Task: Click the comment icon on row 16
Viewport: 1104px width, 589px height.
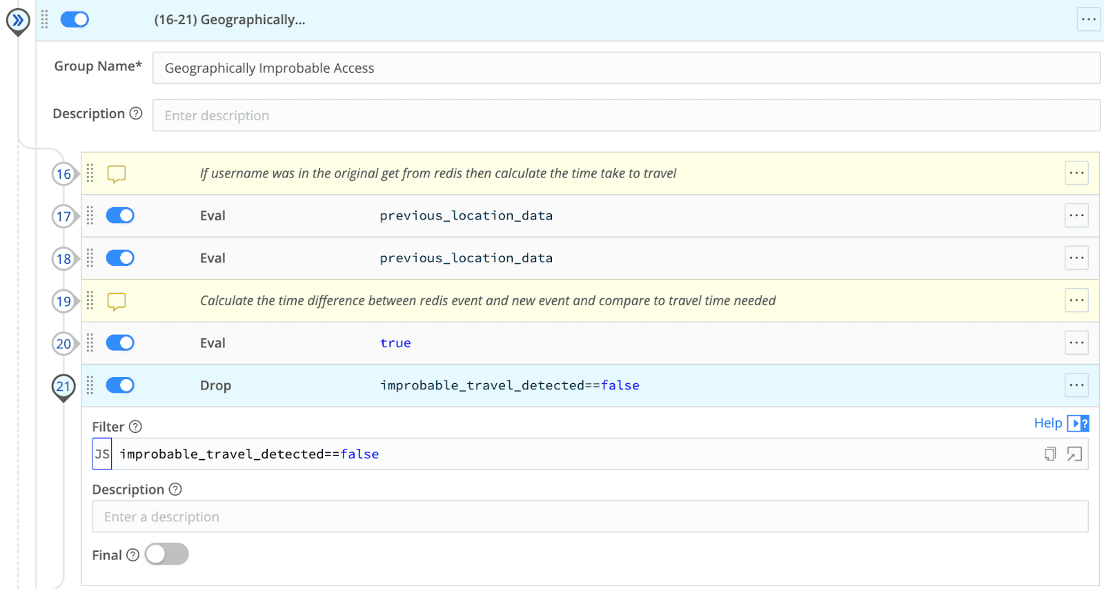Action: point(117,173)
